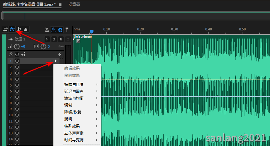Toggle power for effect slot 7
270x146 pixels.
coord(17,97)
